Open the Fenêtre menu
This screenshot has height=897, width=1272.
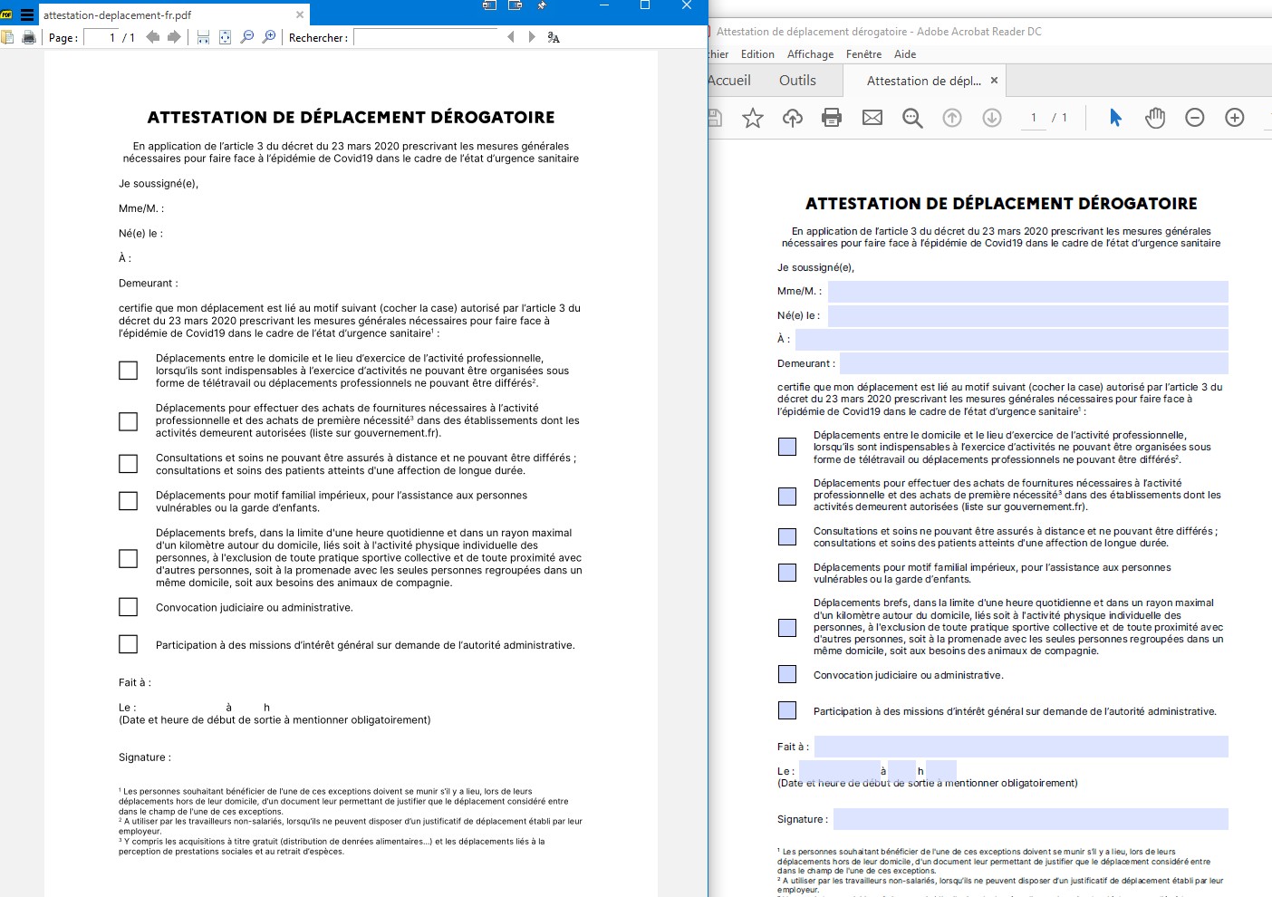click(x=863, y=54)
